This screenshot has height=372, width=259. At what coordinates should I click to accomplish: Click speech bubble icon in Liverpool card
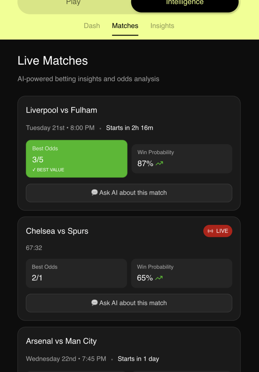95,193
